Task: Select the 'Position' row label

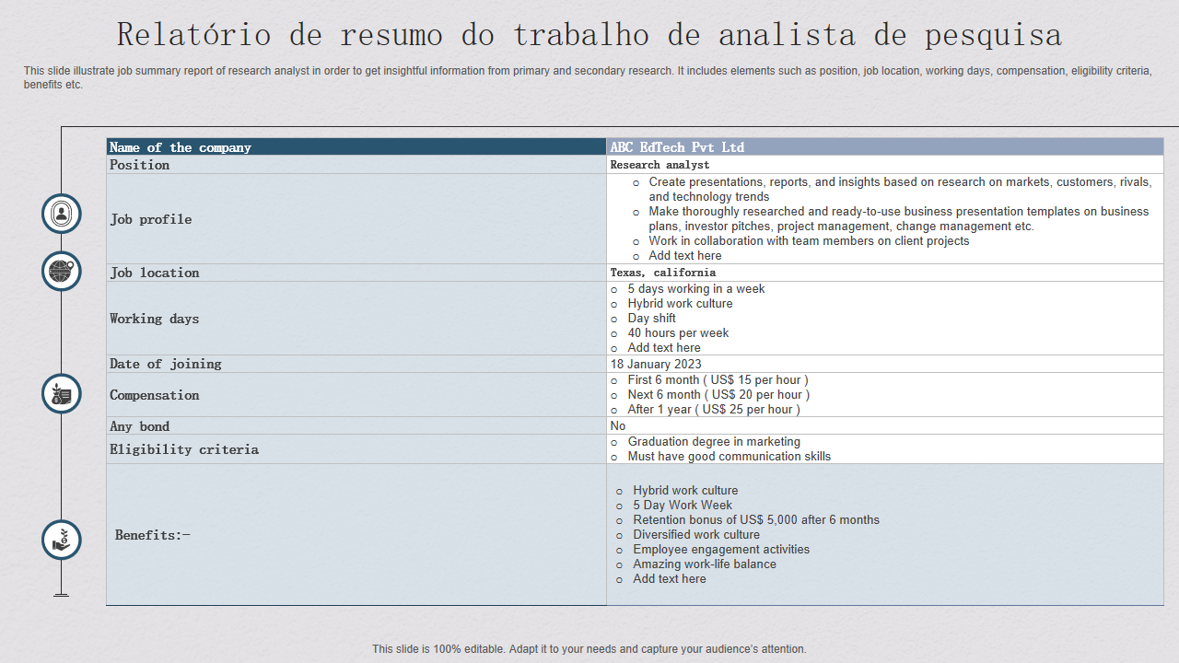Action: click(x=140, y=165)
